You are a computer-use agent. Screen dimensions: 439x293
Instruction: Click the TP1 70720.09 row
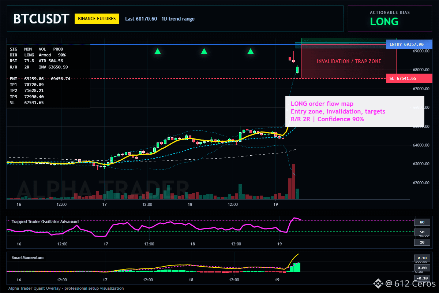coord(27,85)
